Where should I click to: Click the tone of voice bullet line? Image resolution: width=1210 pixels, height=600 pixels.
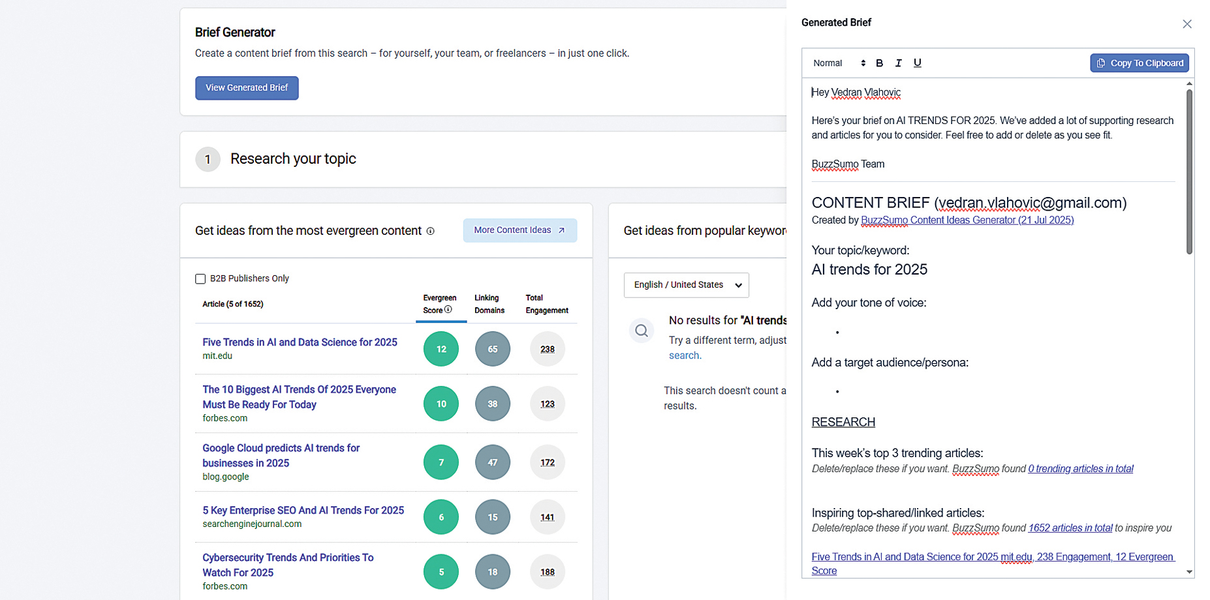(x=992, y=333)
